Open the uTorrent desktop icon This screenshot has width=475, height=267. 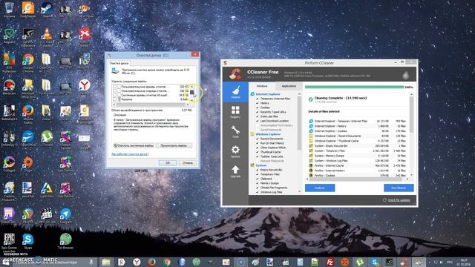tap(47, 139)
